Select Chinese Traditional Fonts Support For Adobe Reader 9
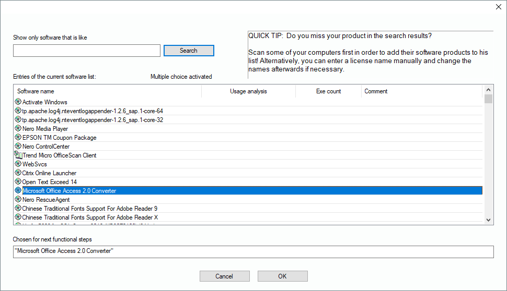The height and width of the screenshot is (291, 507). (89, 209)
